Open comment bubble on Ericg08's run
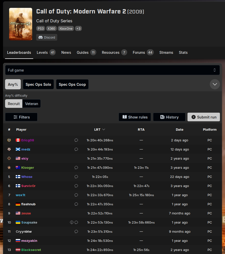This screenshot has width=225, height=254. click(76, 140)
